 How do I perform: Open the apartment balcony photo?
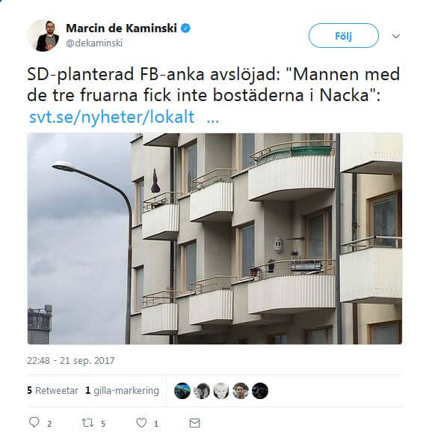[214, 238]
